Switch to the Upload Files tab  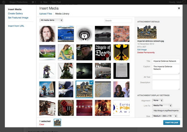46,14
